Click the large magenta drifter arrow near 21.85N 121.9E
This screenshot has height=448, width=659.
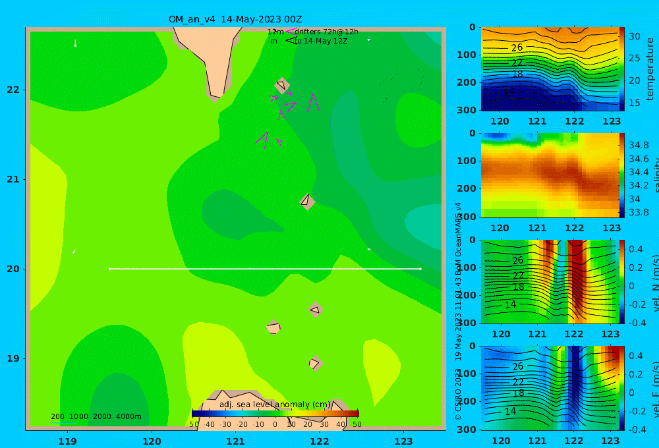(313, 103)
